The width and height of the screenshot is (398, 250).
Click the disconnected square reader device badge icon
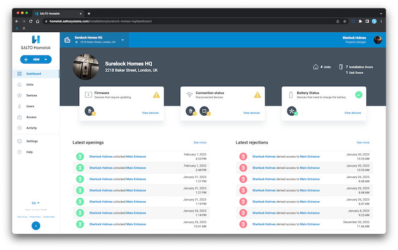pyautogui.click(x=205, y=111)
